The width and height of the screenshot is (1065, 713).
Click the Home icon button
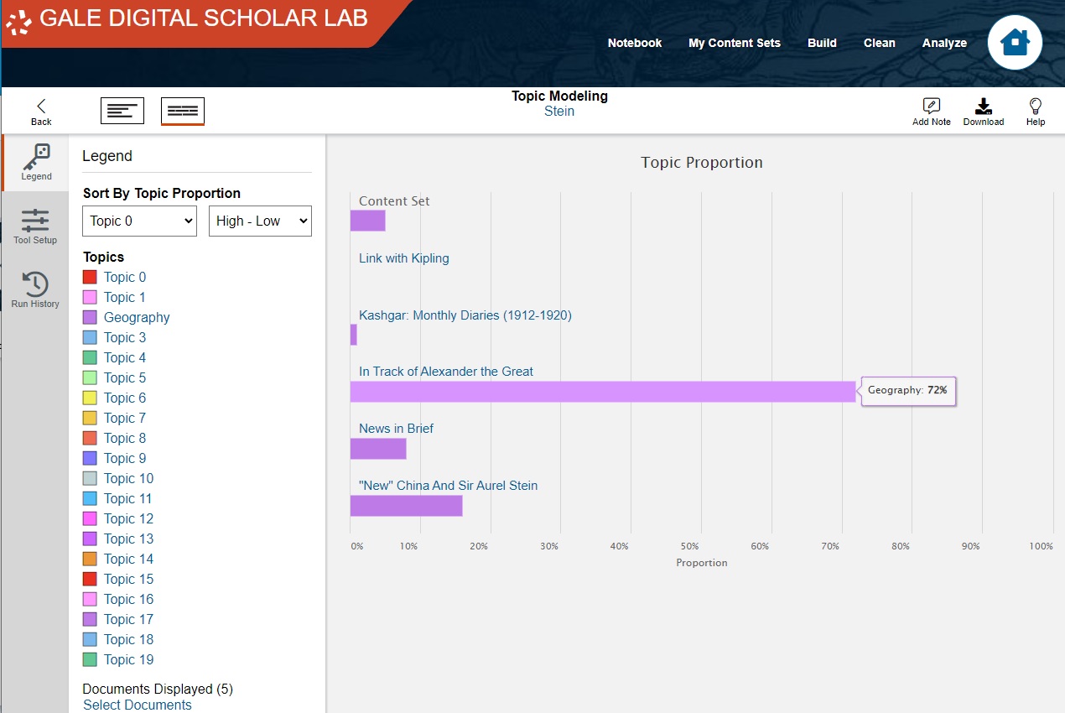pyautogui.click(x=1015, y=42)
